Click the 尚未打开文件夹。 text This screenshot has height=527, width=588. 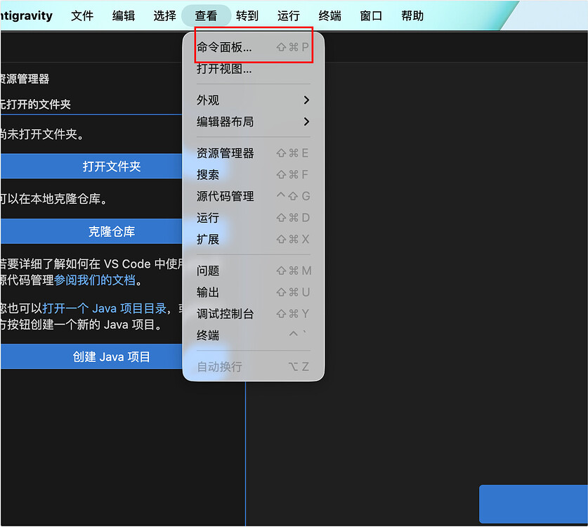click(41, 134)
